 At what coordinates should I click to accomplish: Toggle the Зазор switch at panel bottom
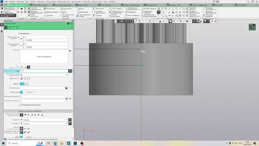click(x=23, y=137)
